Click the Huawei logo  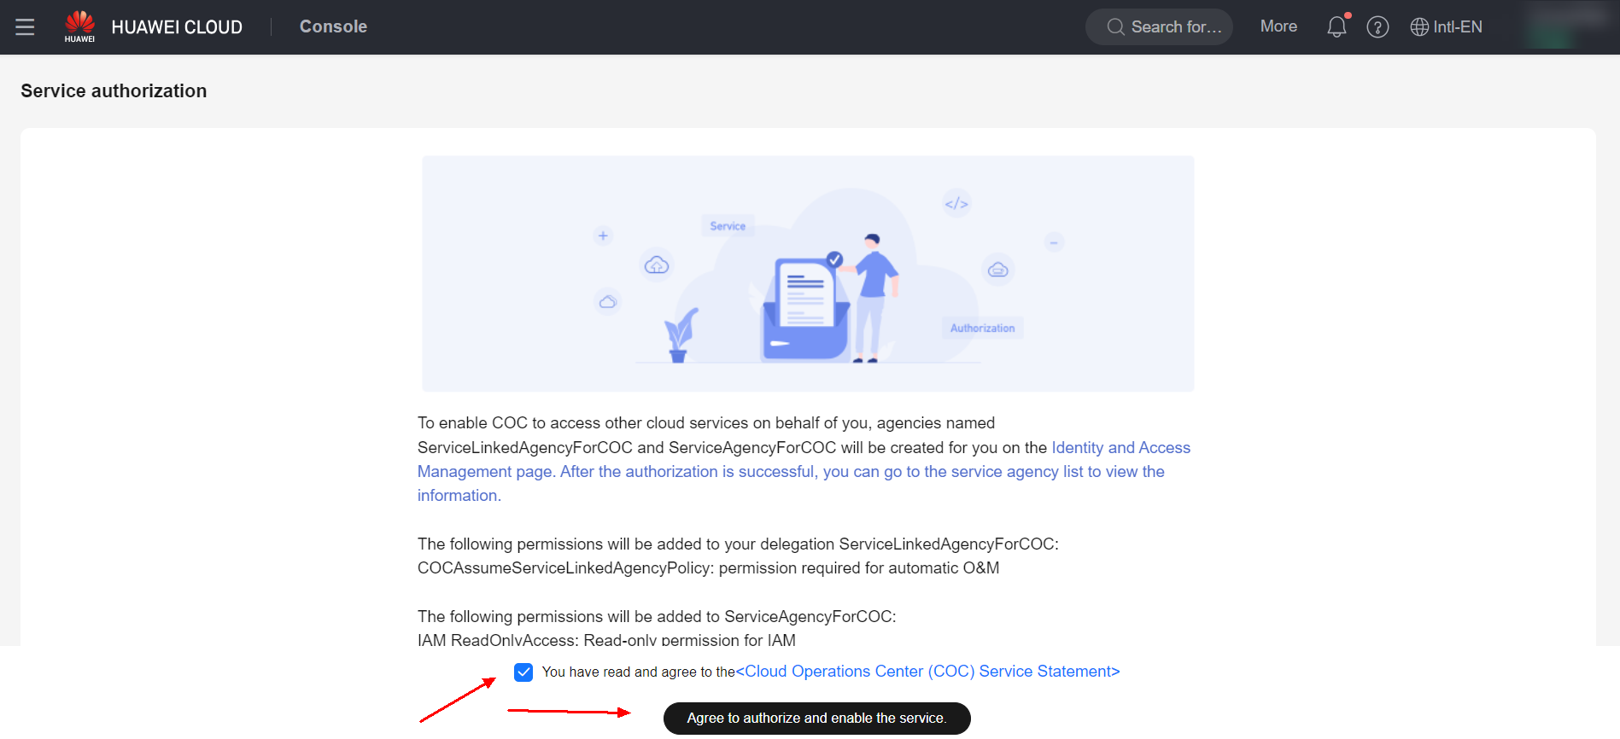tap(79, 26)
